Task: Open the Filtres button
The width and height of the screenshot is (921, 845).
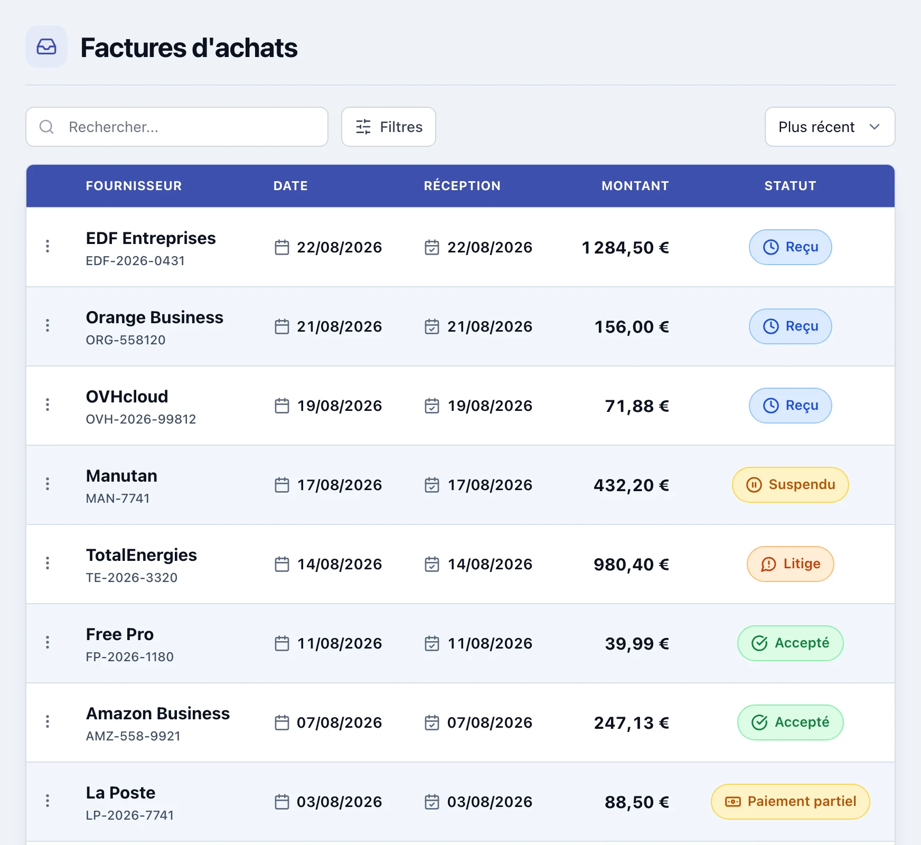Action: [389, 127]
